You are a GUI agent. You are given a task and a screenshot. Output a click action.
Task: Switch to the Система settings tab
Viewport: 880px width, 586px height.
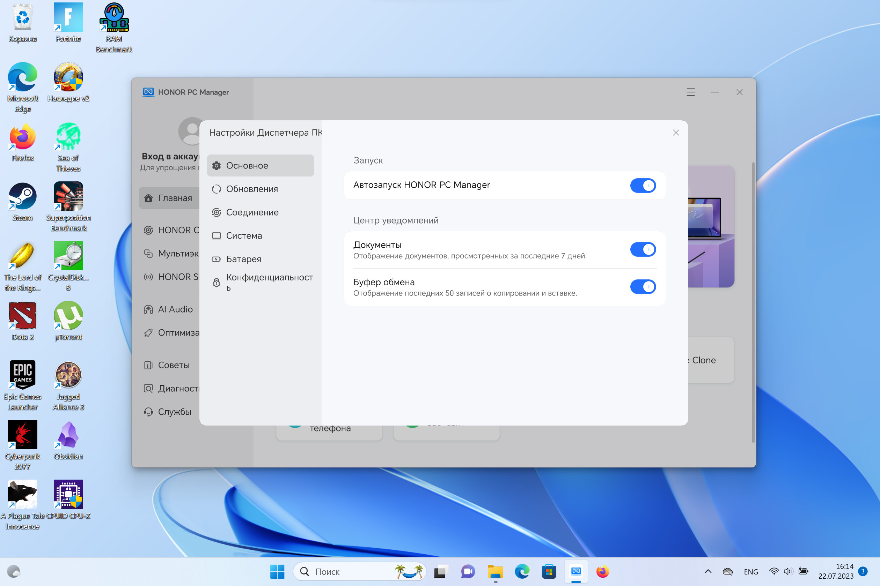coord(261,236)
